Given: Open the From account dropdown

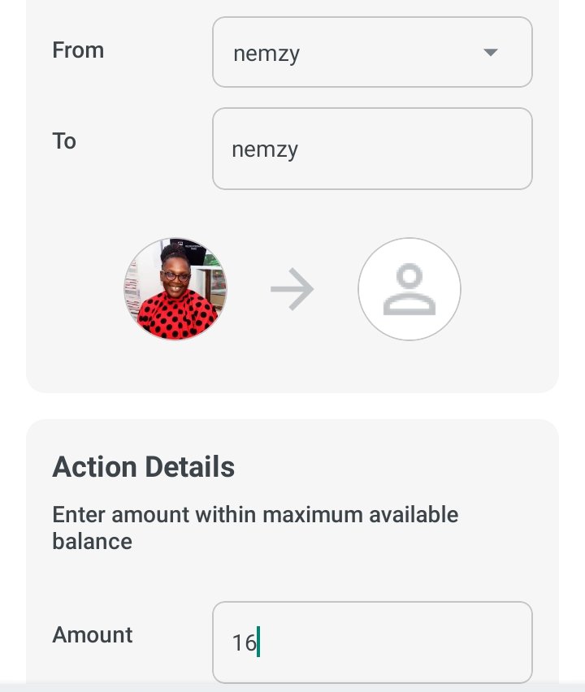Looking at the screenshot, I should pos(372,52).
